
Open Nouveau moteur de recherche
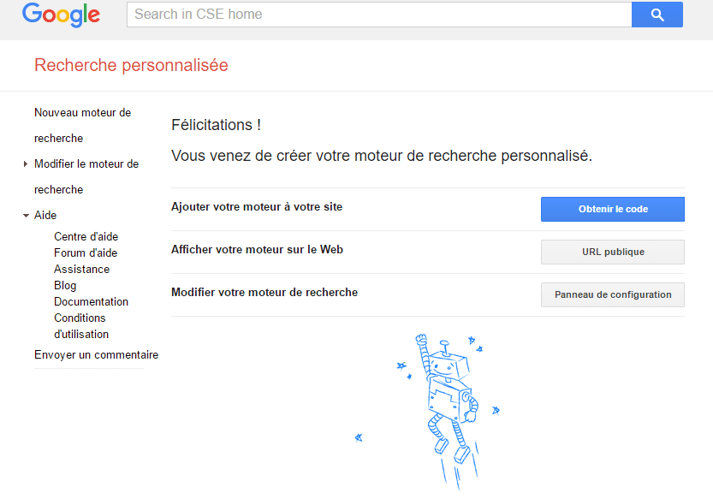point(82,125)
